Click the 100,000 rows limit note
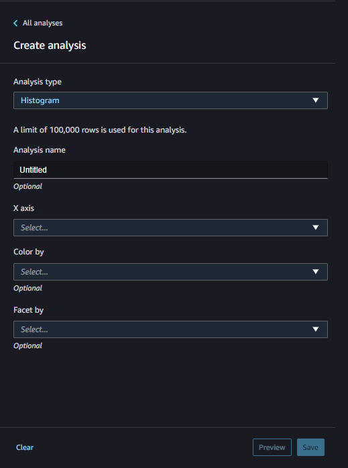 100,130
